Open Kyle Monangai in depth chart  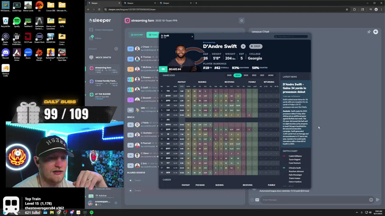pyautogui.click(x=295, y=175)
